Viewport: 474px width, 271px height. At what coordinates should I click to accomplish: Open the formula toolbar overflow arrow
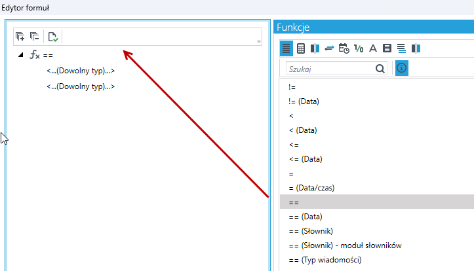pos(259,42)
